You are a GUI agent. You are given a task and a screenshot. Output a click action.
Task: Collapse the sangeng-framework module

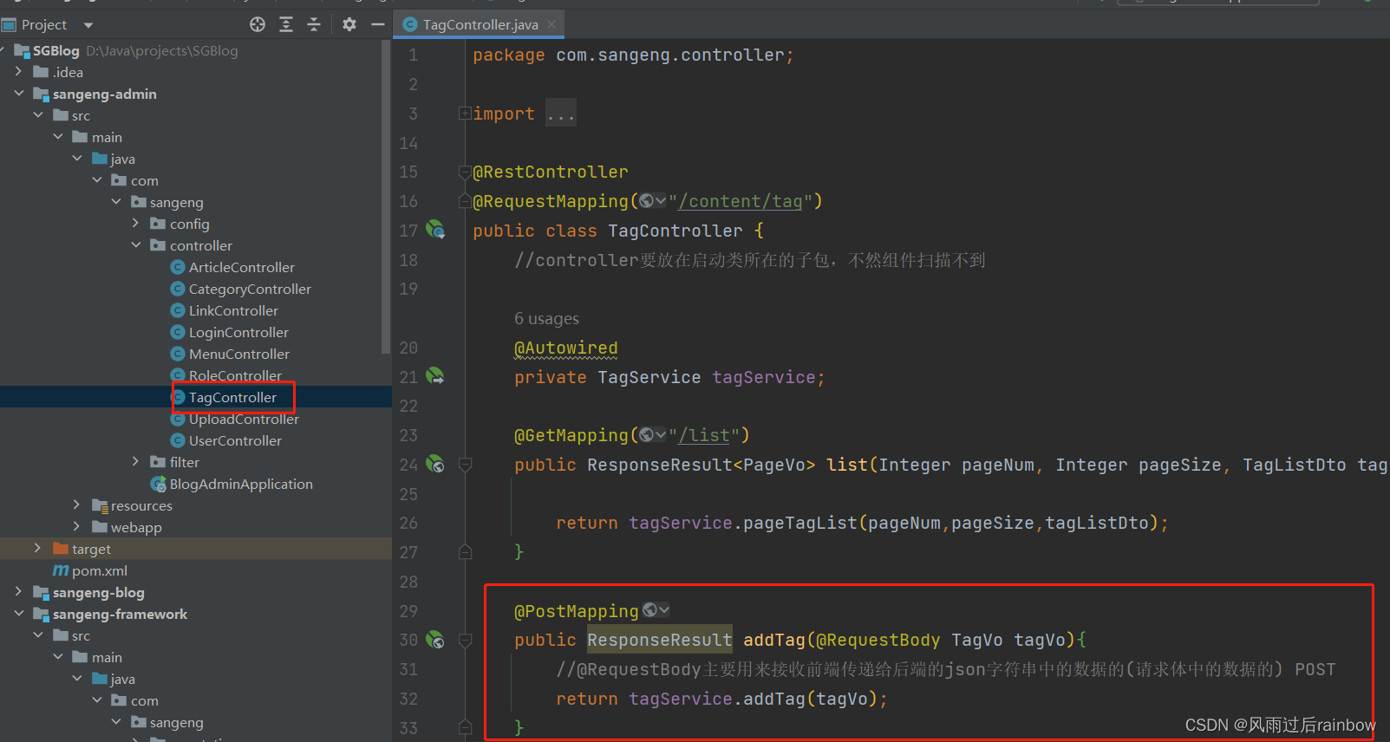coord(18,614)
